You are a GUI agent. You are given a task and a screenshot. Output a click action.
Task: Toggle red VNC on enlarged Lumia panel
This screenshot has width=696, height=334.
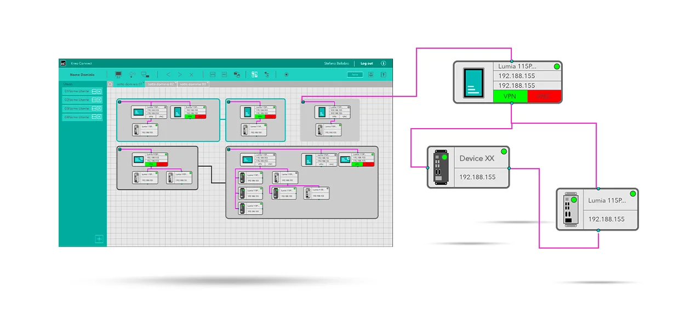544,96
